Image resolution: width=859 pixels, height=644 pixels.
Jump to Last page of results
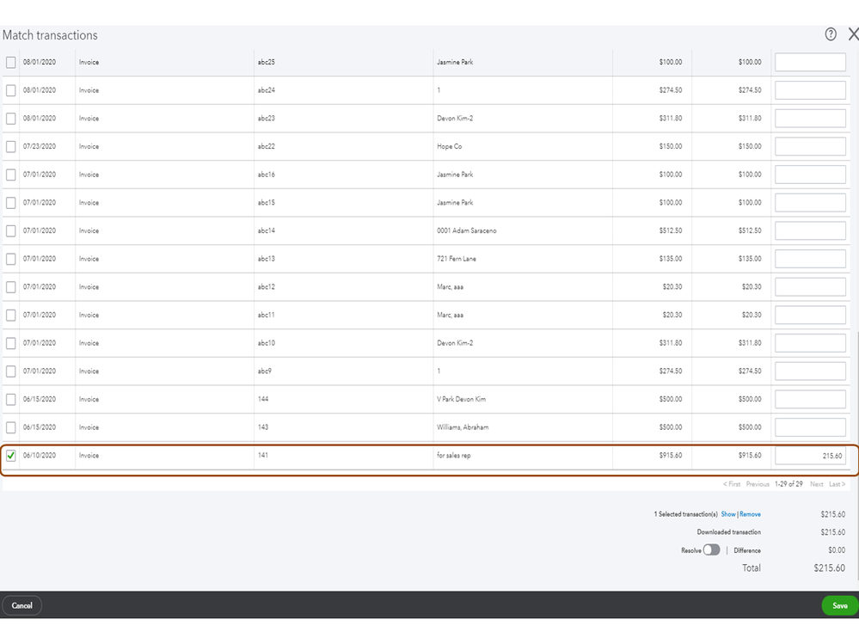pyautogui.click(x=837, y=484)
